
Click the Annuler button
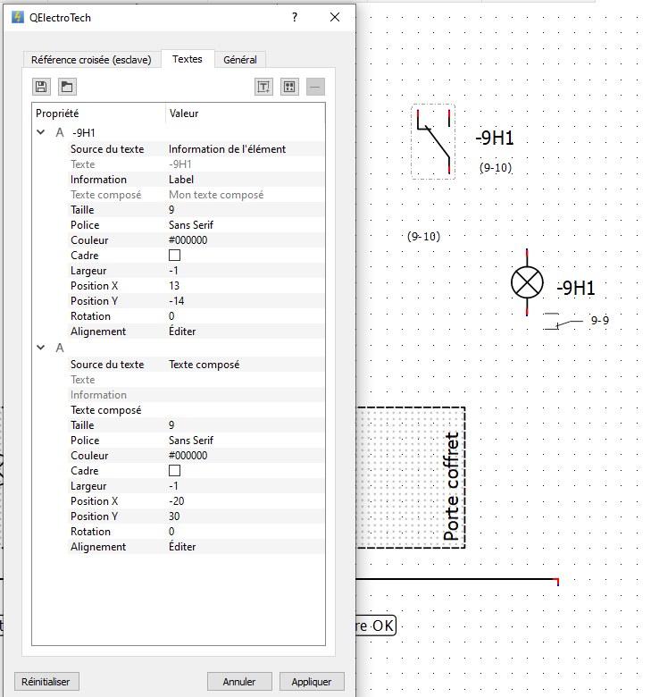[x=239, y=681]
